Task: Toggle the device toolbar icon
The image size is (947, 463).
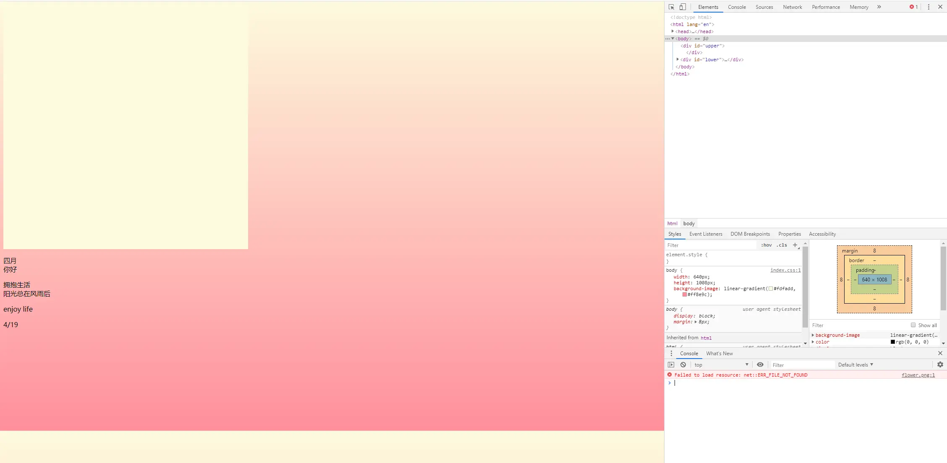Action: coord(683,7)
